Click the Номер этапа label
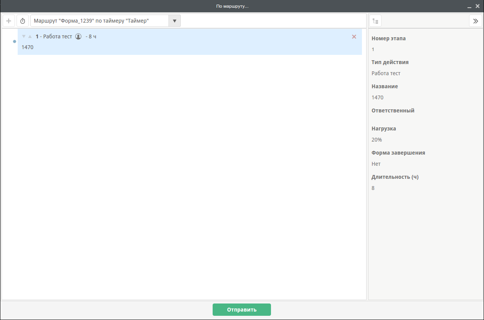The width and height of the screenshot is (484, 320). click(388, 38)
